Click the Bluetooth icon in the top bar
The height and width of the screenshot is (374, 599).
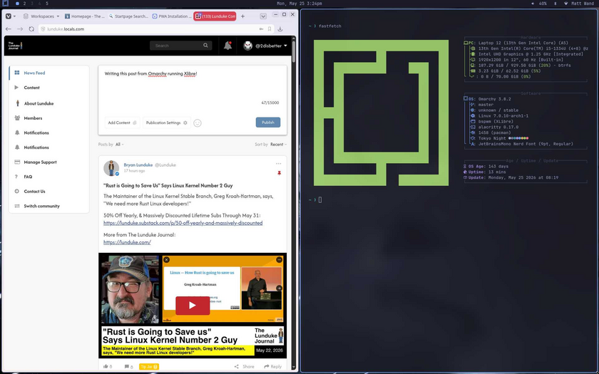point(555,4)
